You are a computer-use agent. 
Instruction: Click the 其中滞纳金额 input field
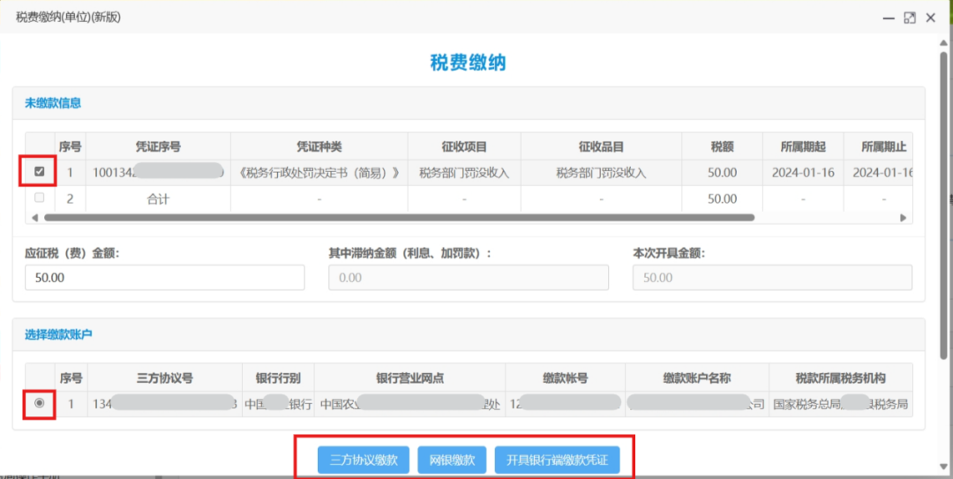(x=469, y=278)
